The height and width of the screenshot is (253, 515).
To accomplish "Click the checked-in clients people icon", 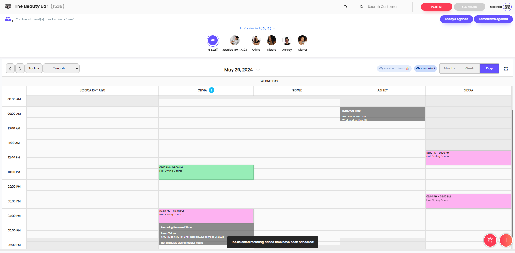I will point(8,19).
